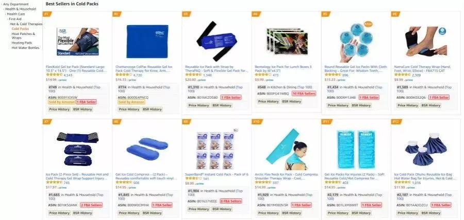Open Round Reusable Gel Ice Packs title link

(356, 69)
